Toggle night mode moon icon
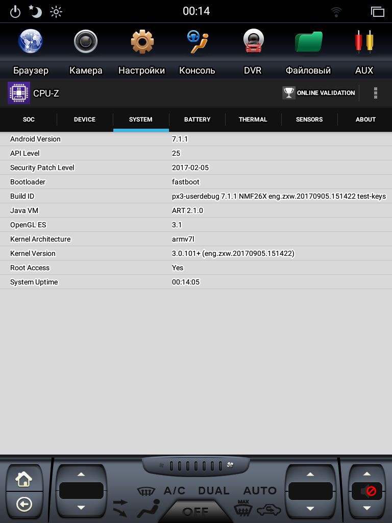Screen dimensions: 392x523 click(35, 11)
